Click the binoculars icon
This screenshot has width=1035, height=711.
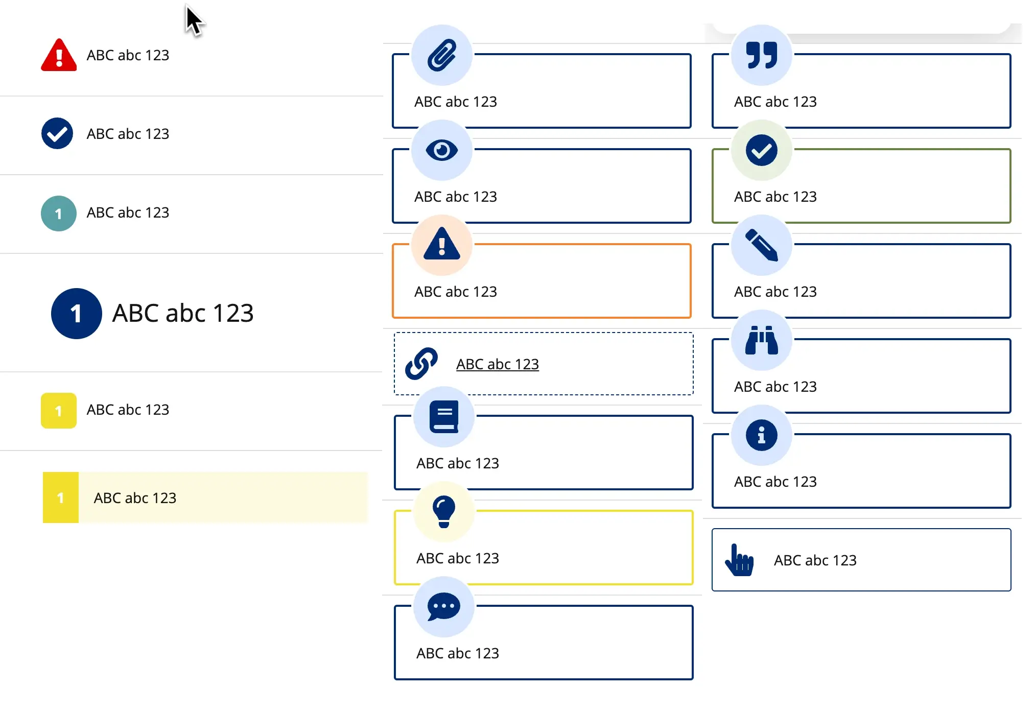point(761,340)
